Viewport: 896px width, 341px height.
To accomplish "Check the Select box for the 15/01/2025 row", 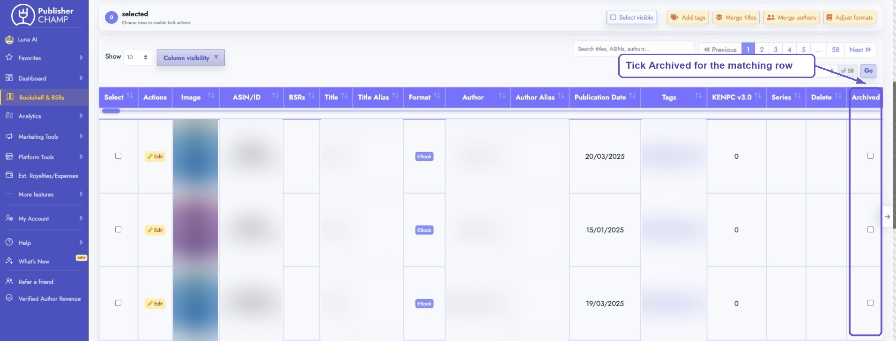I will click(118, 229).
